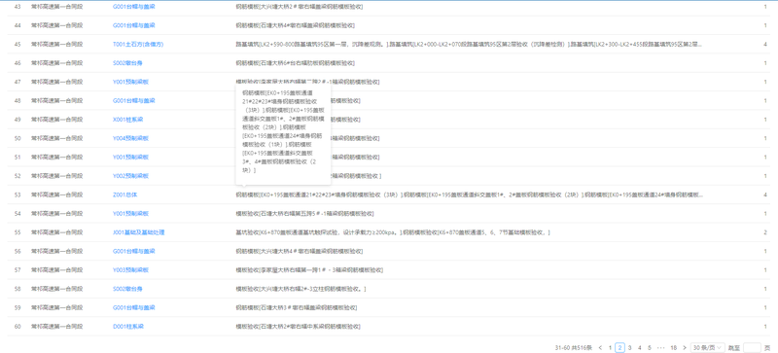Jump to last page 18
The height and width of the screenshot is (353, 778).
[x=673, y=347]
